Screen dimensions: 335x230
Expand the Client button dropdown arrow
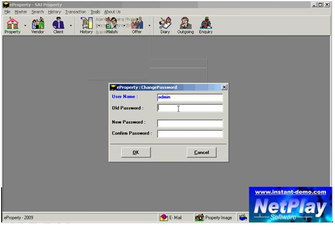click(x=71, y=26)
